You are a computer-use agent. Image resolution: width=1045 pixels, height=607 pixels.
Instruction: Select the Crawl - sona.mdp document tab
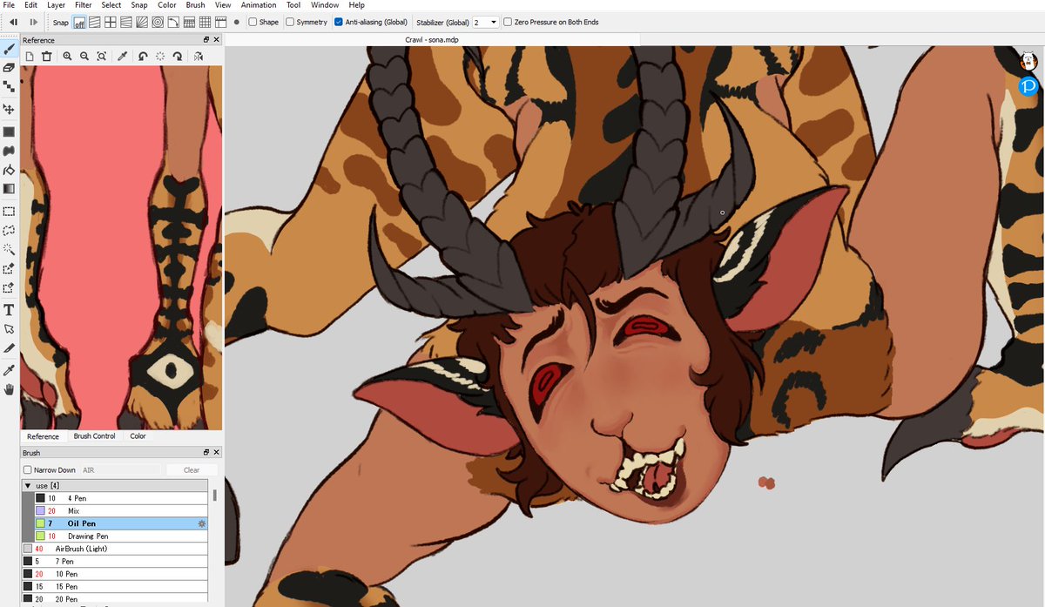click(x=432, y=40)
